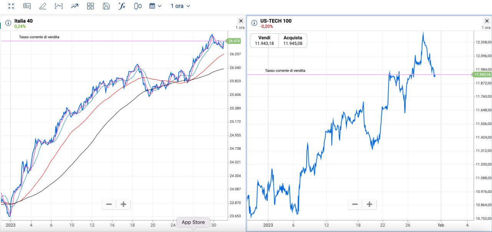The width and height of the screenshot is (492, 232).
Task: Click the 12.208,00 price axis label
Action: 484,42
